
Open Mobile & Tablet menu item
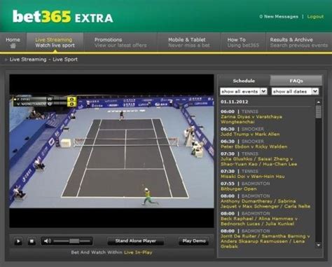[189, 43]
